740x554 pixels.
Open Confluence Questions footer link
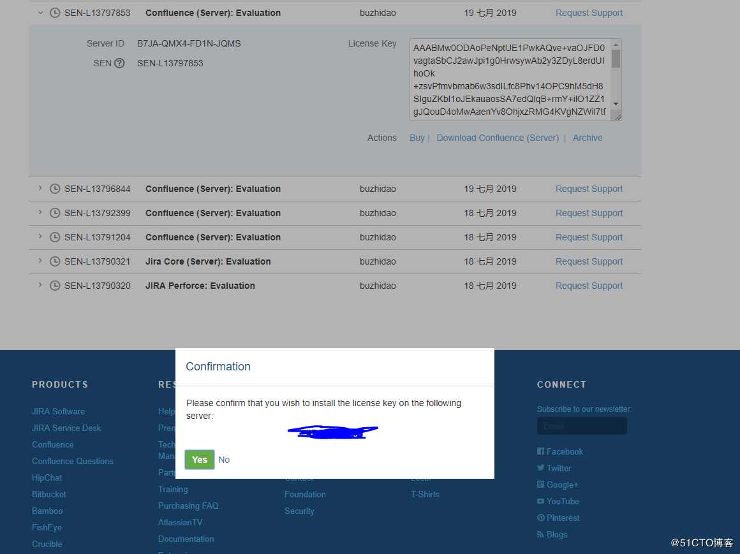[x=73, y=461]
